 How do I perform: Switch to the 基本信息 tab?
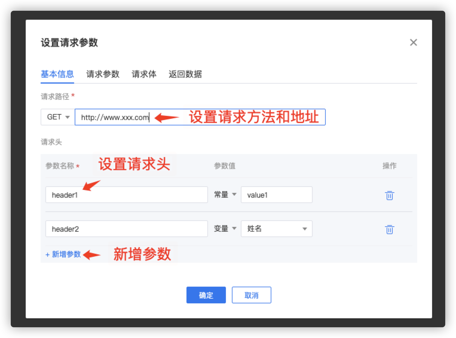click(57, 74)
